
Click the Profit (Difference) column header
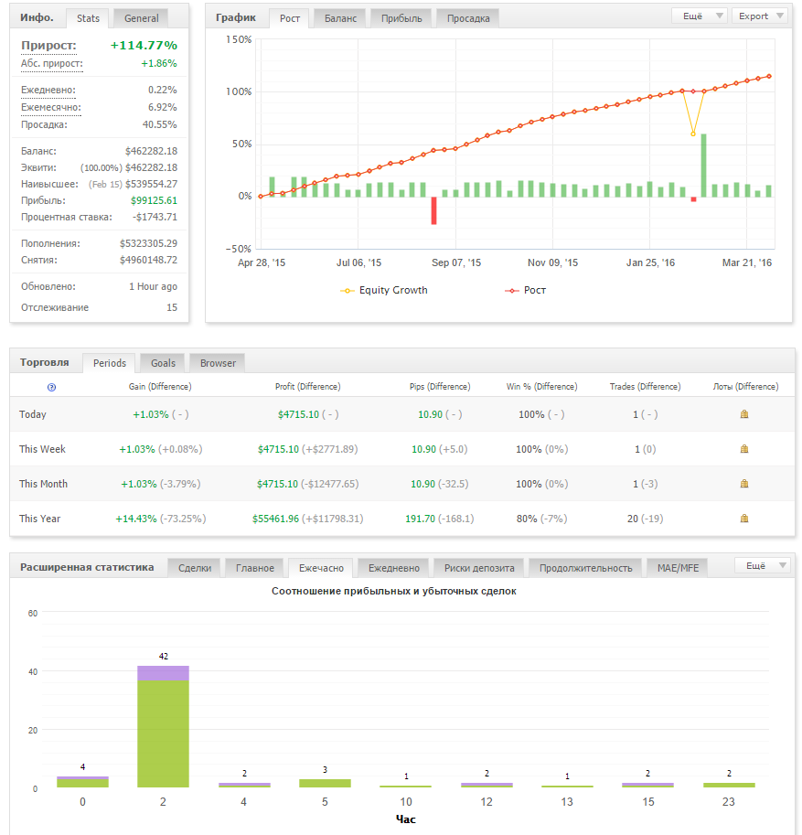308,387
